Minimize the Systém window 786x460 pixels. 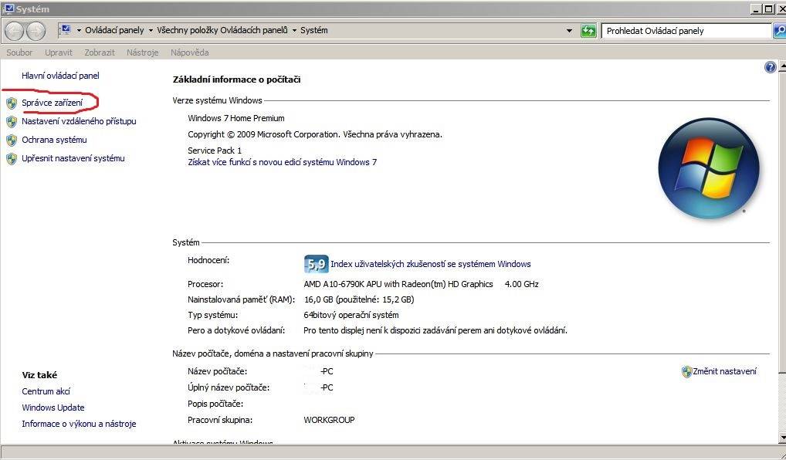(x=757, y=8)
